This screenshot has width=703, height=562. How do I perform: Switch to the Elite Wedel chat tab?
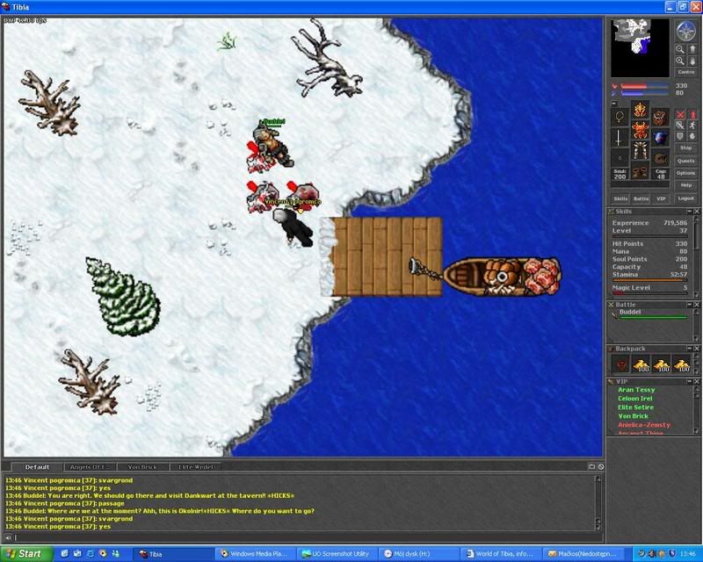[195, 467]
